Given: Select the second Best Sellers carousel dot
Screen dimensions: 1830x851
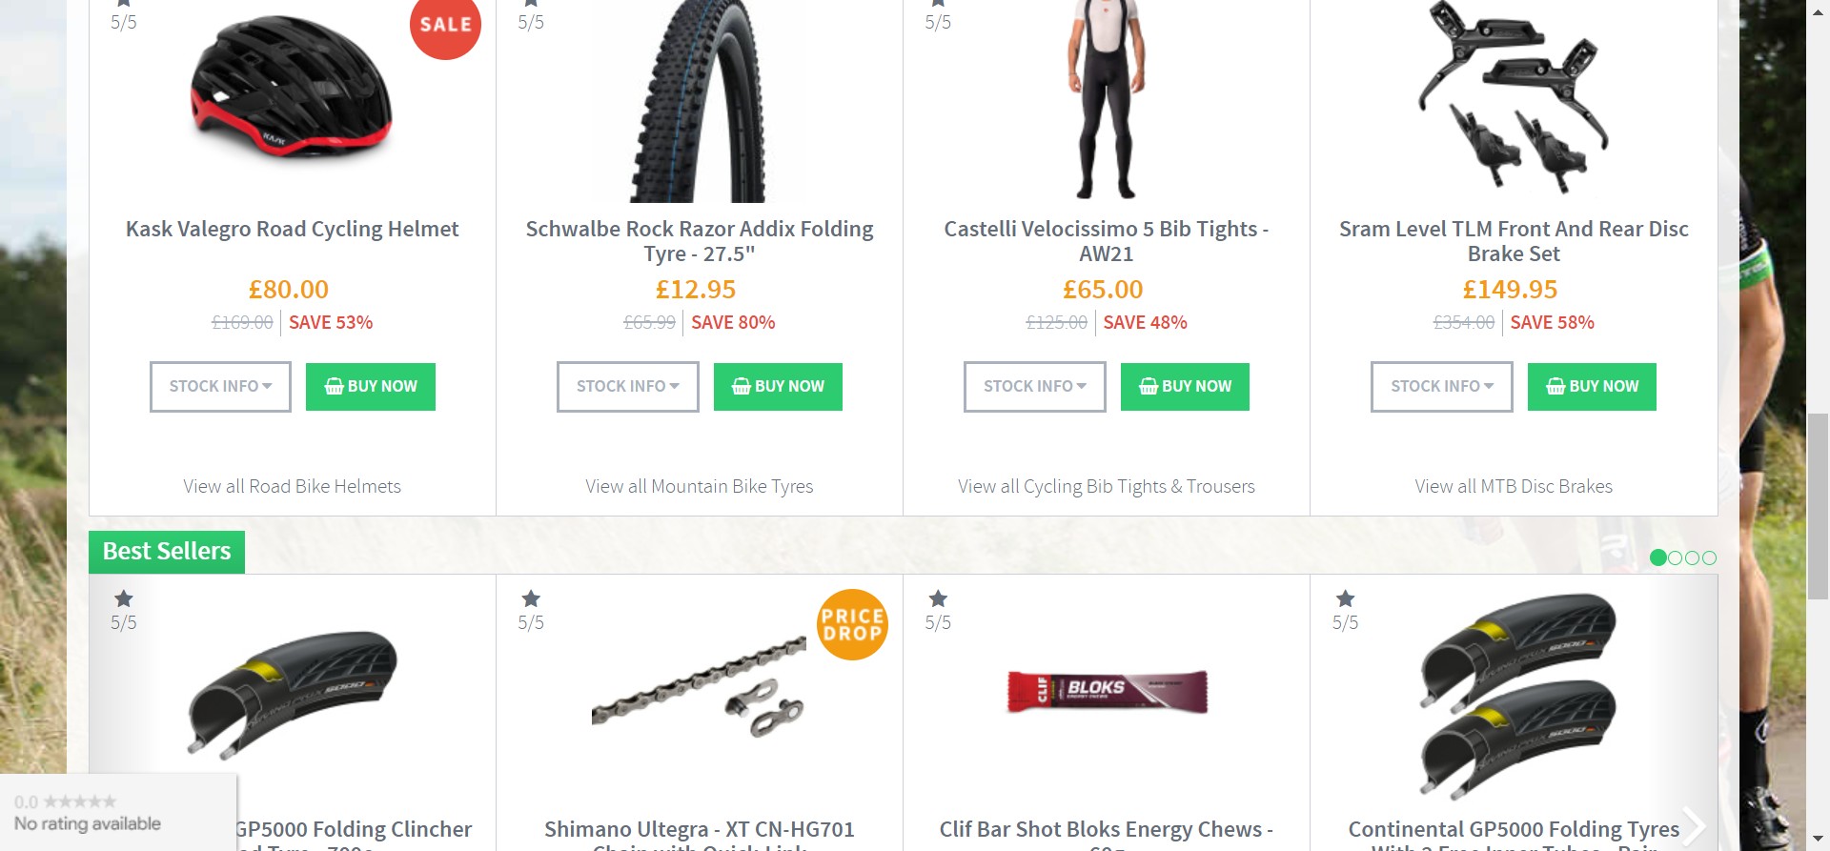Looking at the screenshot, I should [x=1676, y=557].
